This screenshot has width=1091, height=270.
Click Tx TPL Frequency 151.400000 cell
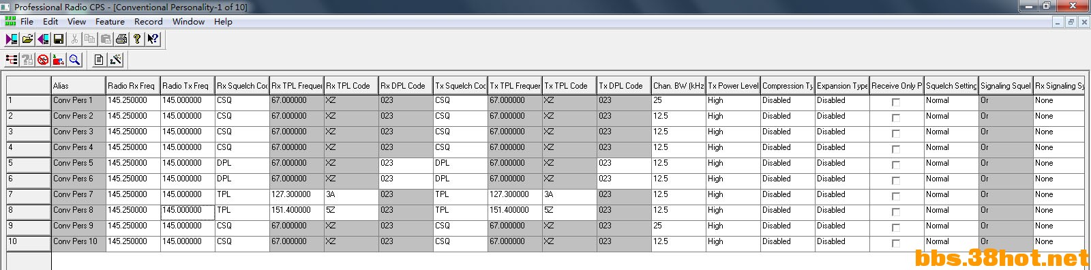tap(515, 213)
